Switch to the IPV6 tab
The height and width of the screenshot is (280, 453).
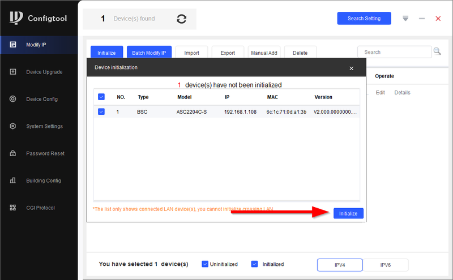click(386, 265)
